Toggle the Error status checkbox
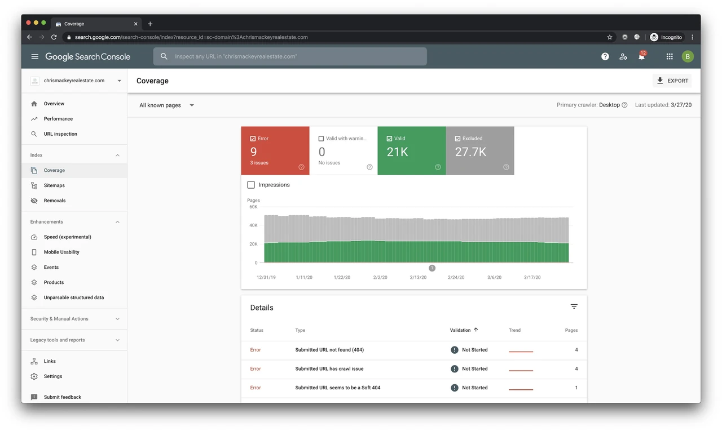 (253, 139)
